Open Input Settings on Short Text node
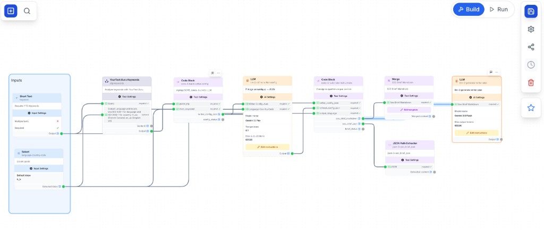The height and width of the screenshot is (230, 544). click(x=37, y=113)
